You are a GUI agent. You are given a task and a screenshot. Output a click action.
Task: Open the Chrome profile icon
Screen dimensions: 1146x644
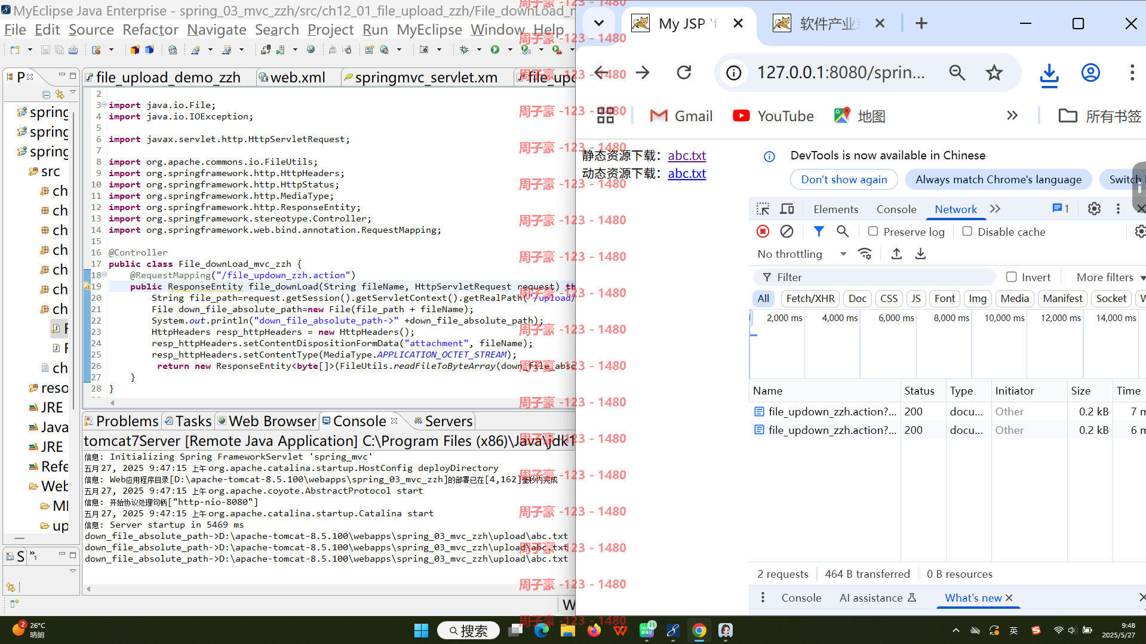[1090, 73]
